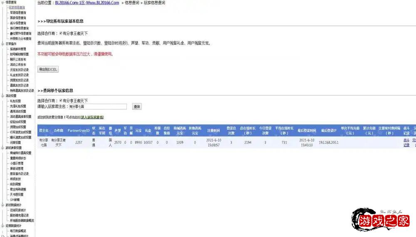The width and height of the screenshot is (416, 237).
Task: Open 活动道具掉率设置 in sidebar
Action: 21,117
